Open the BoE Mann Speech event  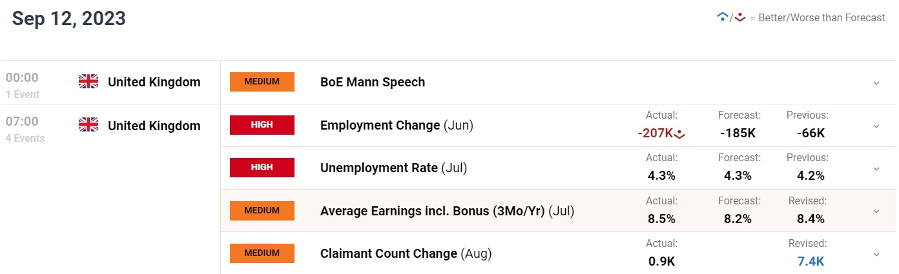(373, 82)
